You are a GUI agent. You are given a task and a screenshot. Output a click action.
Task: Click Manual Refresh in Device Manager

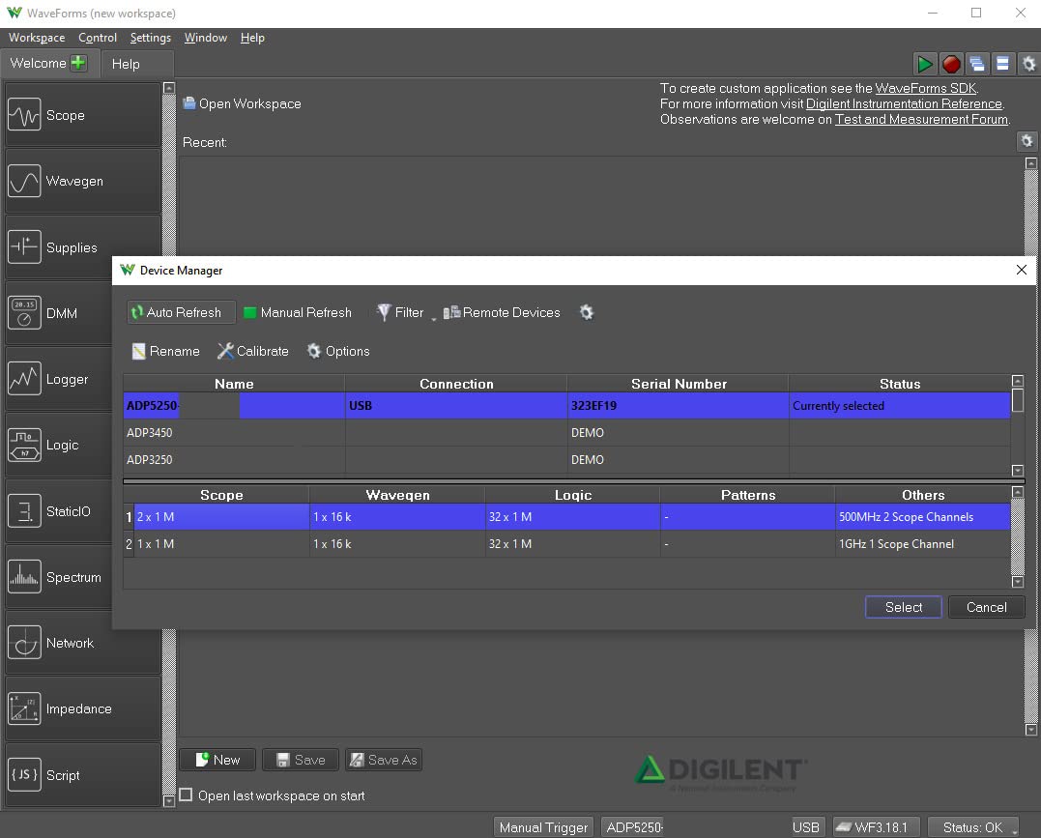298,312
